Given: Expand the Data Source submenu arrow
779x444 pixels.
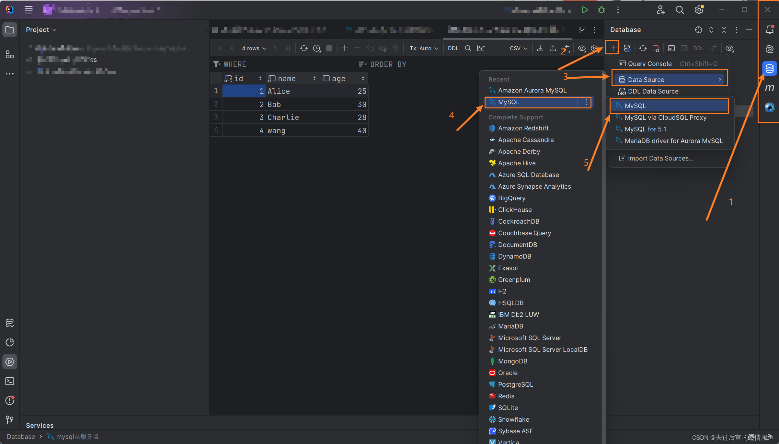Looking at the screenshot, I should (x=721, y=79).
